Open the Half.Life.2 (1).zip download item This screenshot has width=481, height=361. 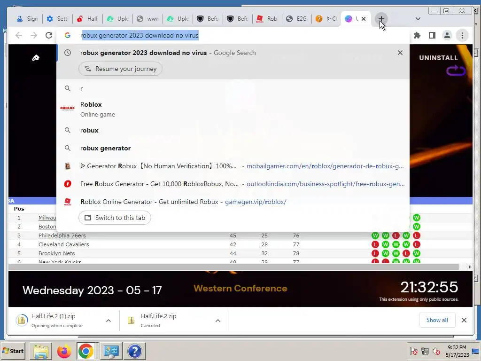click(x=57, y=321)
